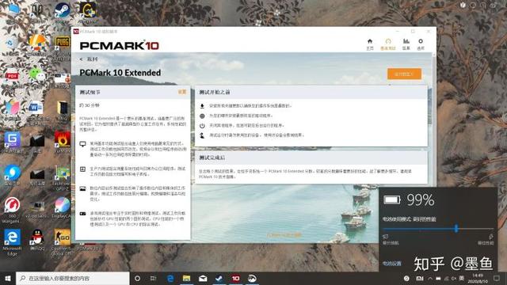The image size is (507, 285).
Task: Open the round photo app on taskbar
Action: (252, 278)
